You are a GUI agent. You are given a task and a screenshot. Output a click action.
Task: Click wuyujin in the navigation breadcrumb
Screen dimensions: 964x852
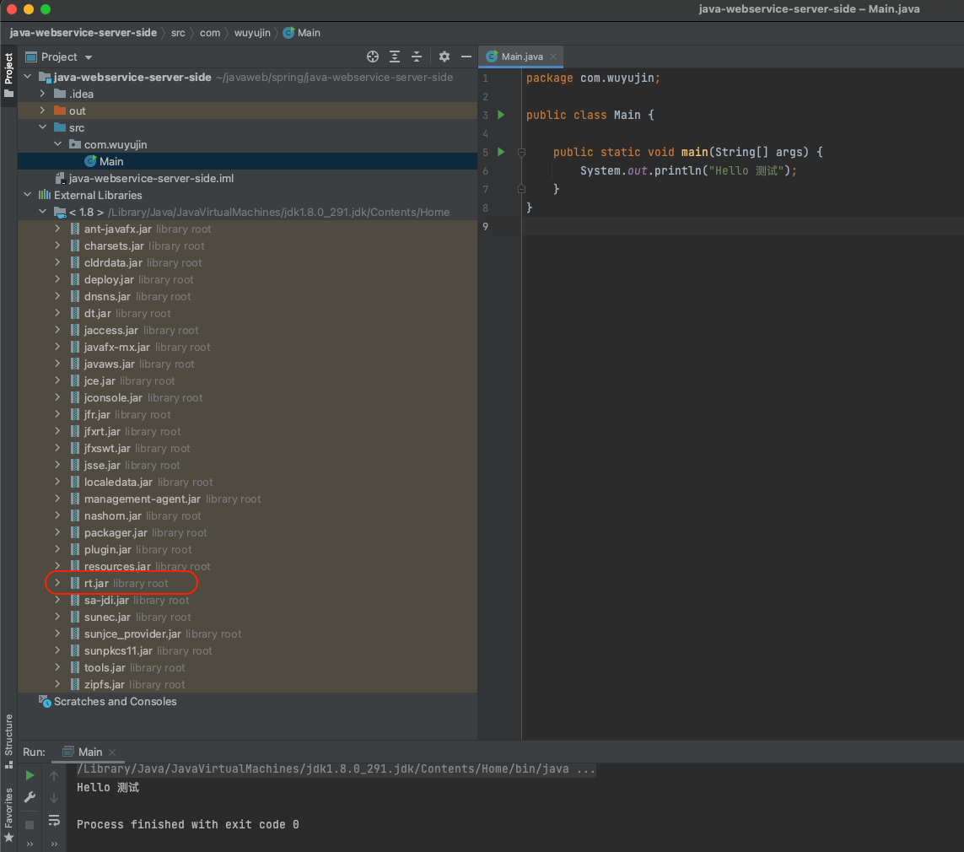point(252,32)
